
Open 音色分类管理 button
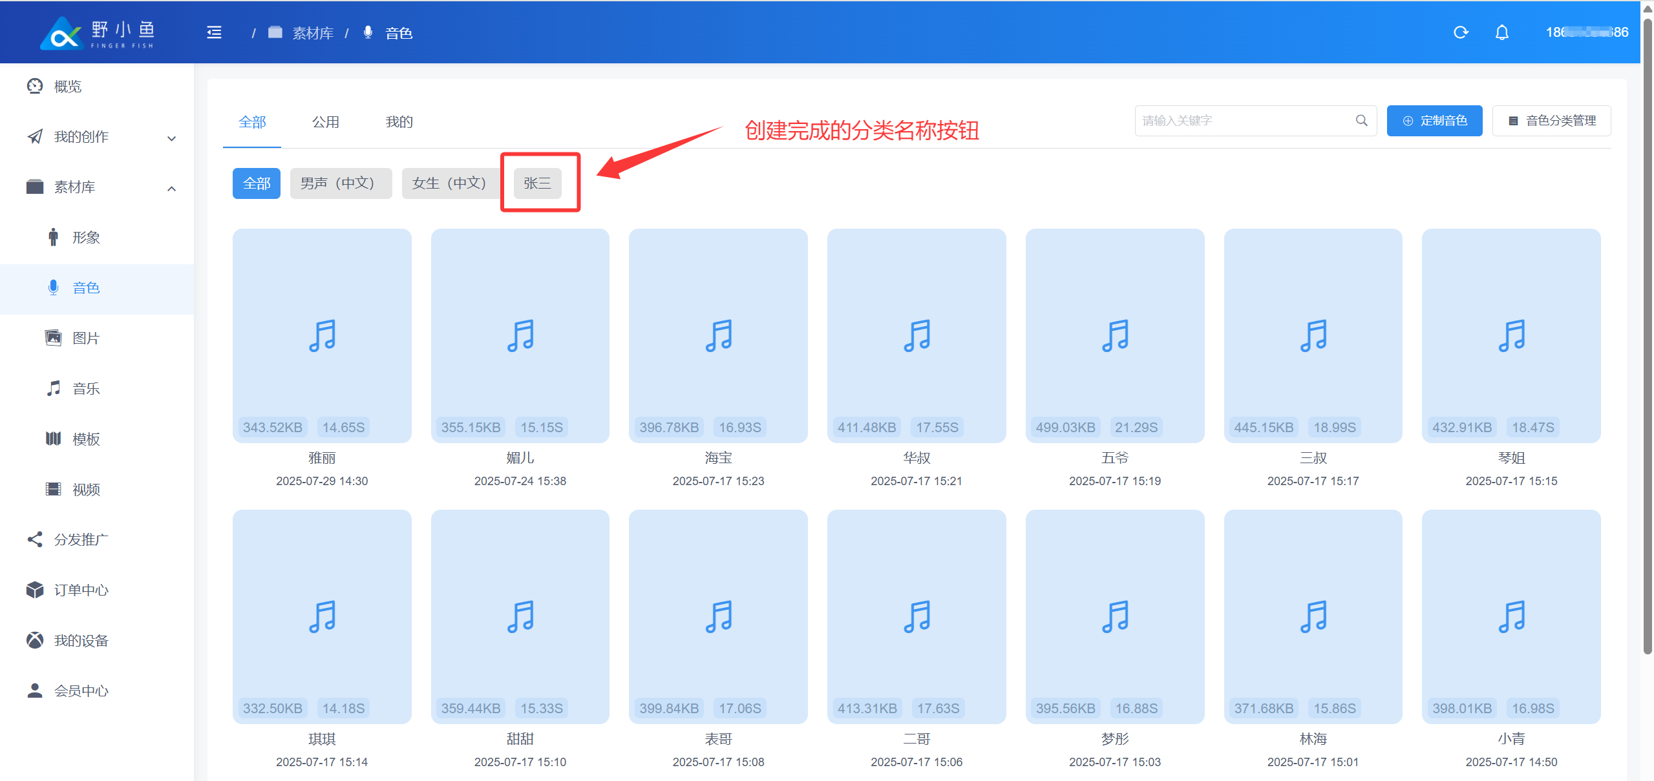pos(1551,121)
